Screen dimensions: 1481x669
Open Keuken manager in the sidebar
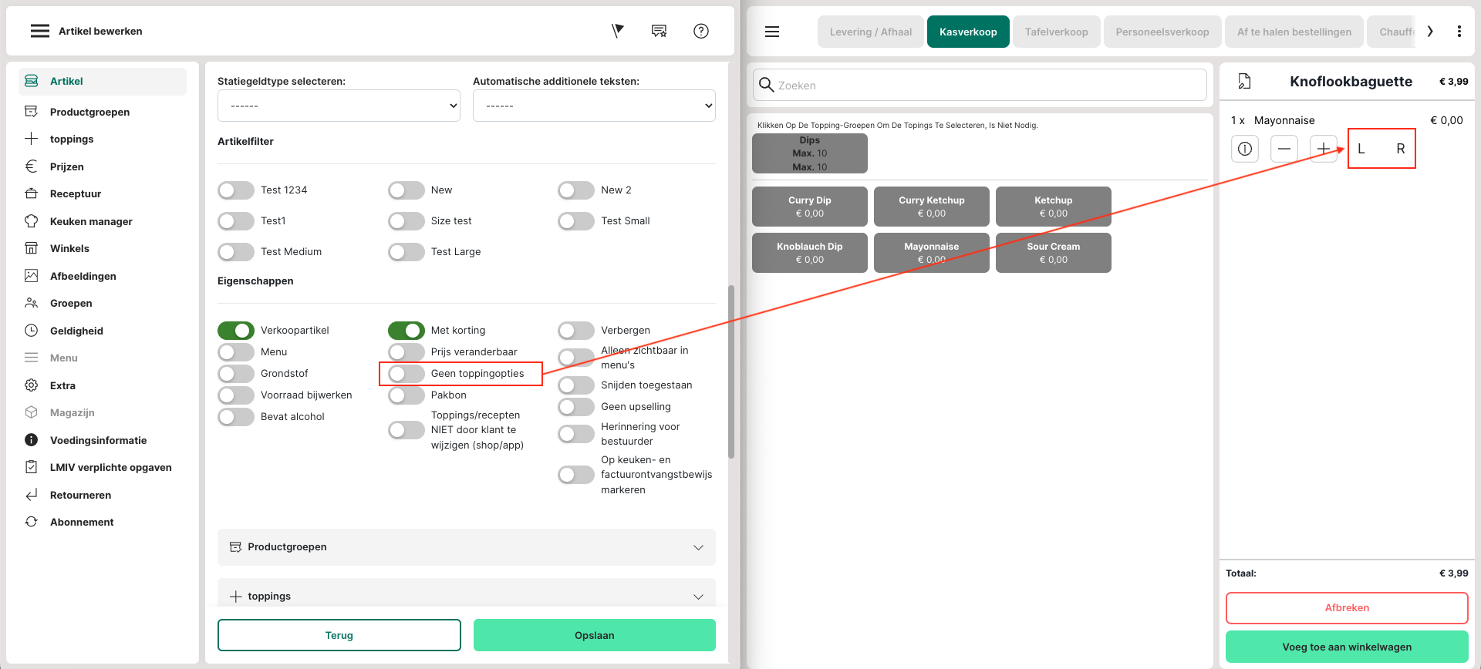pyautogui.click(x=91, y=221)
